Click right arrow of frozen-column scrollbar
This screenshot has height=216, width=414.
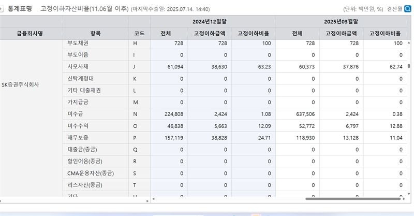point(147,199)
